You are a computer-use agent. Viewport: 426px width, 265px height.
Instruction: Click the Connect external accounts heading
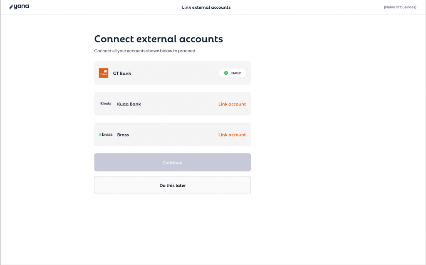click(x=158, y=39)
